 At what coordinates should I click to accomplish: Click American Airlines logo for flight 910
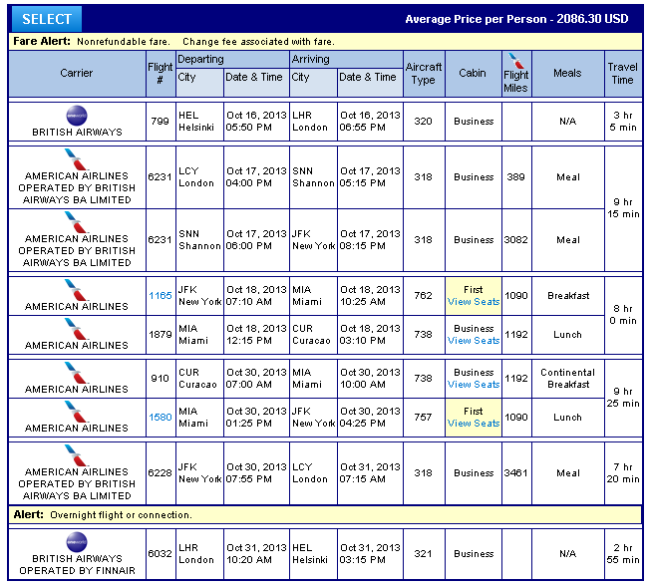tap(77, 371)
